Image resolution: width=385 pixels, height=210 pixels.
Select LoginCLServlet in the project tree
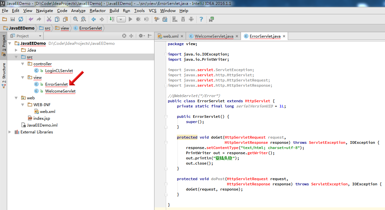click(59, 70)
